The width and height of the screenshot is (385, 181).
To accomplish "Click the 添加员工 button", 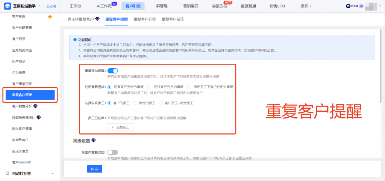I will point(120,127).
